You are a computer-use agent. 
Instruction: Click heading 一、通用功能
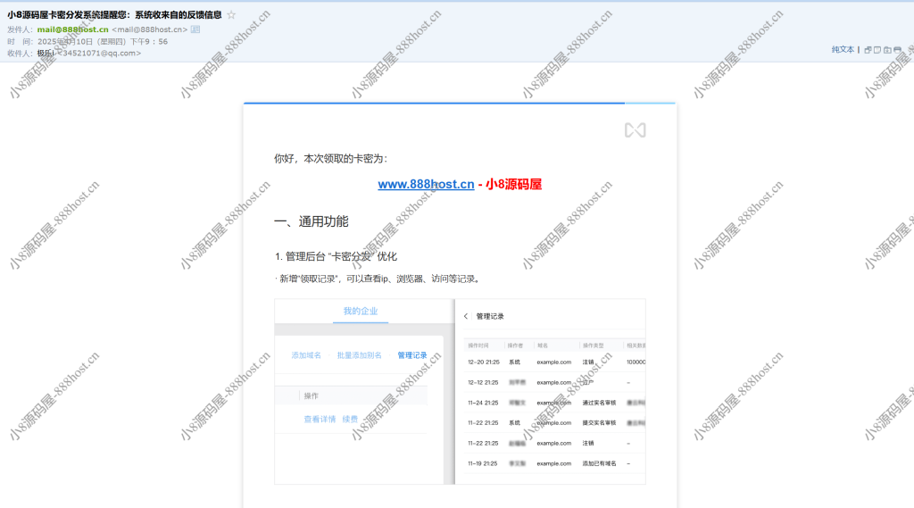coord(312,221)
